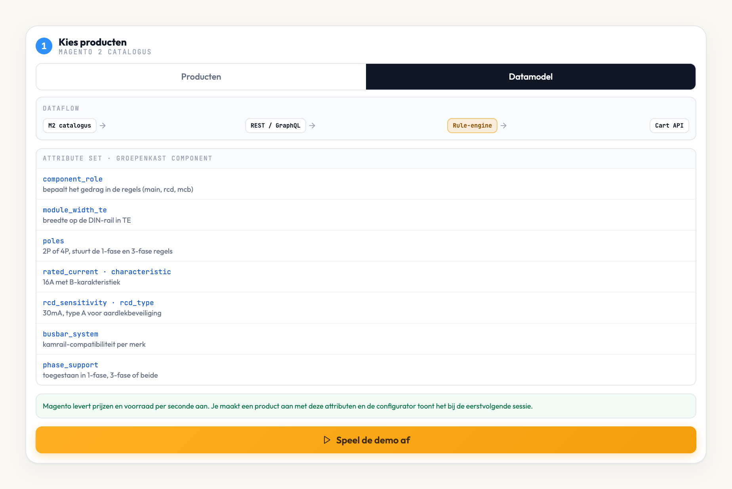
Task: Click the characteristic attribute name
Action: click(x=141, y=272)
